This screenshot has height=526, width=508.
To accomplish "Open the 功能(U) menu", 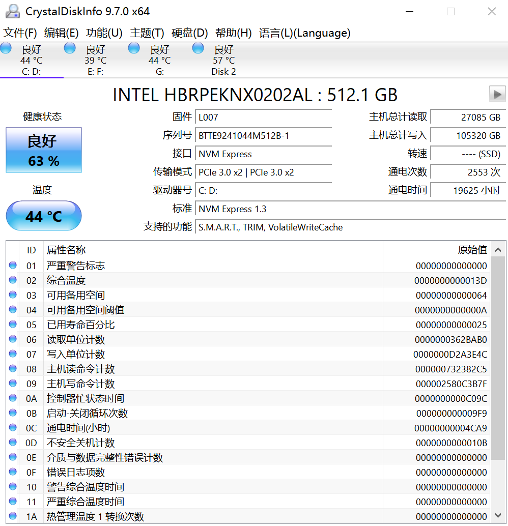I will (104, 33).
